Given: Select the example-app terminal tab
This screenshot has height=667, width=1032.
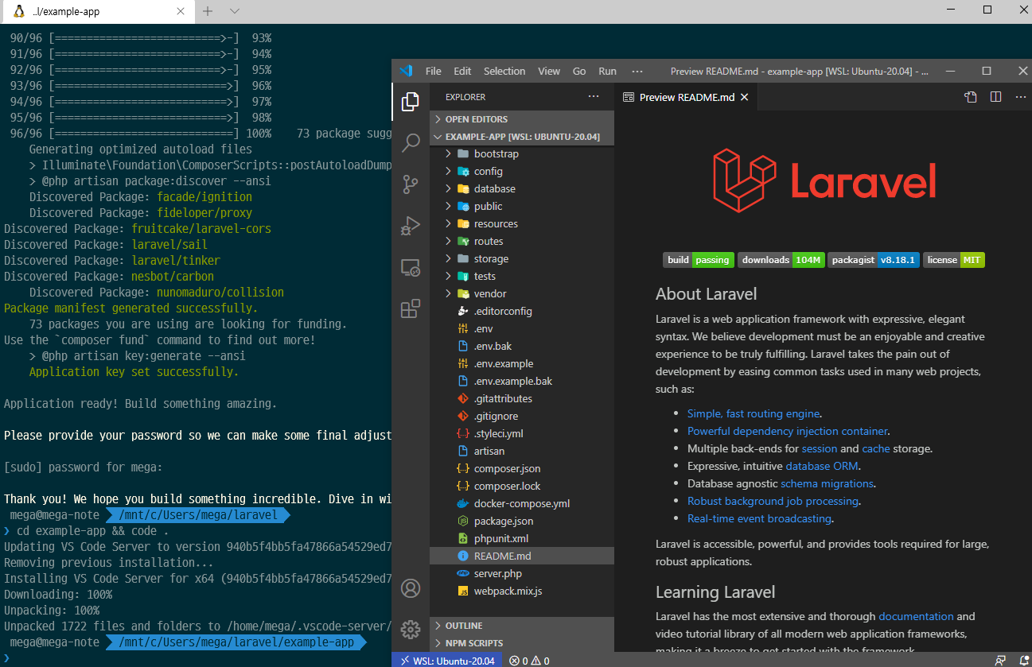Looking at the screenshot, I should pos(97,12).
